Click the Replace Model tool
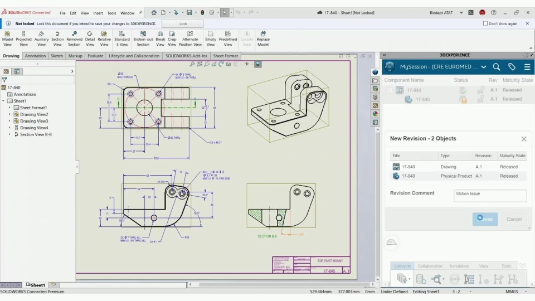 coord(262,38)
